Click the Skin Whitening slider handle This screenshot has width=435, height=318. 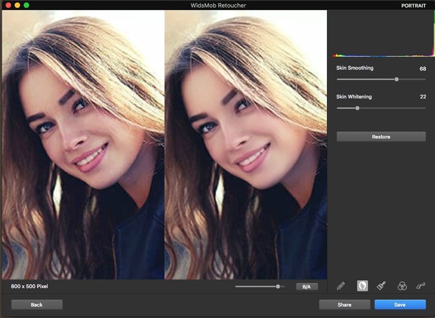tap(357, 108)
